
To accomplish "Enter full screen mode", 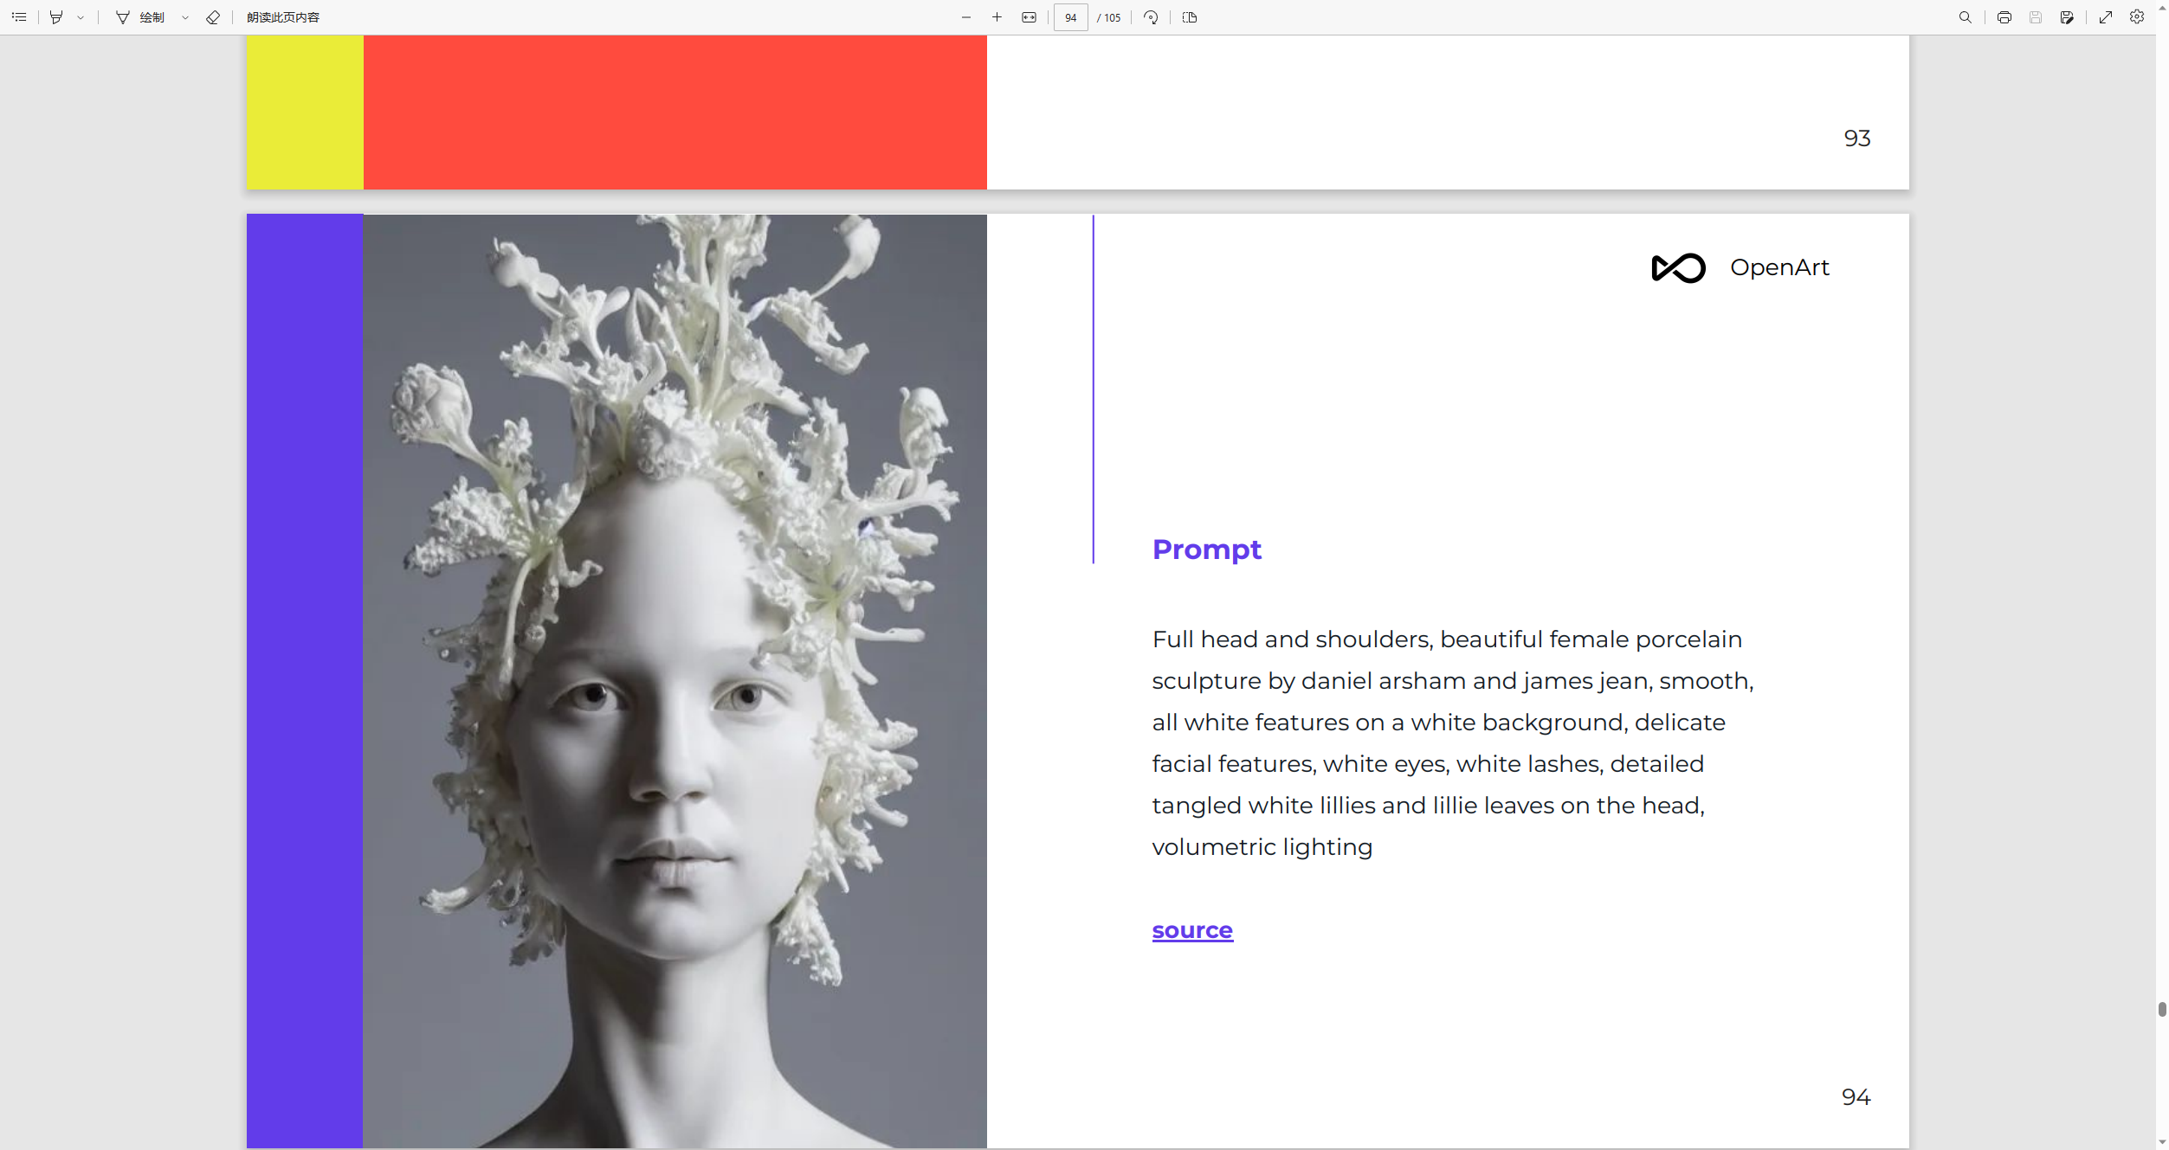I will pyautogui.click(x=2106, y=17).
